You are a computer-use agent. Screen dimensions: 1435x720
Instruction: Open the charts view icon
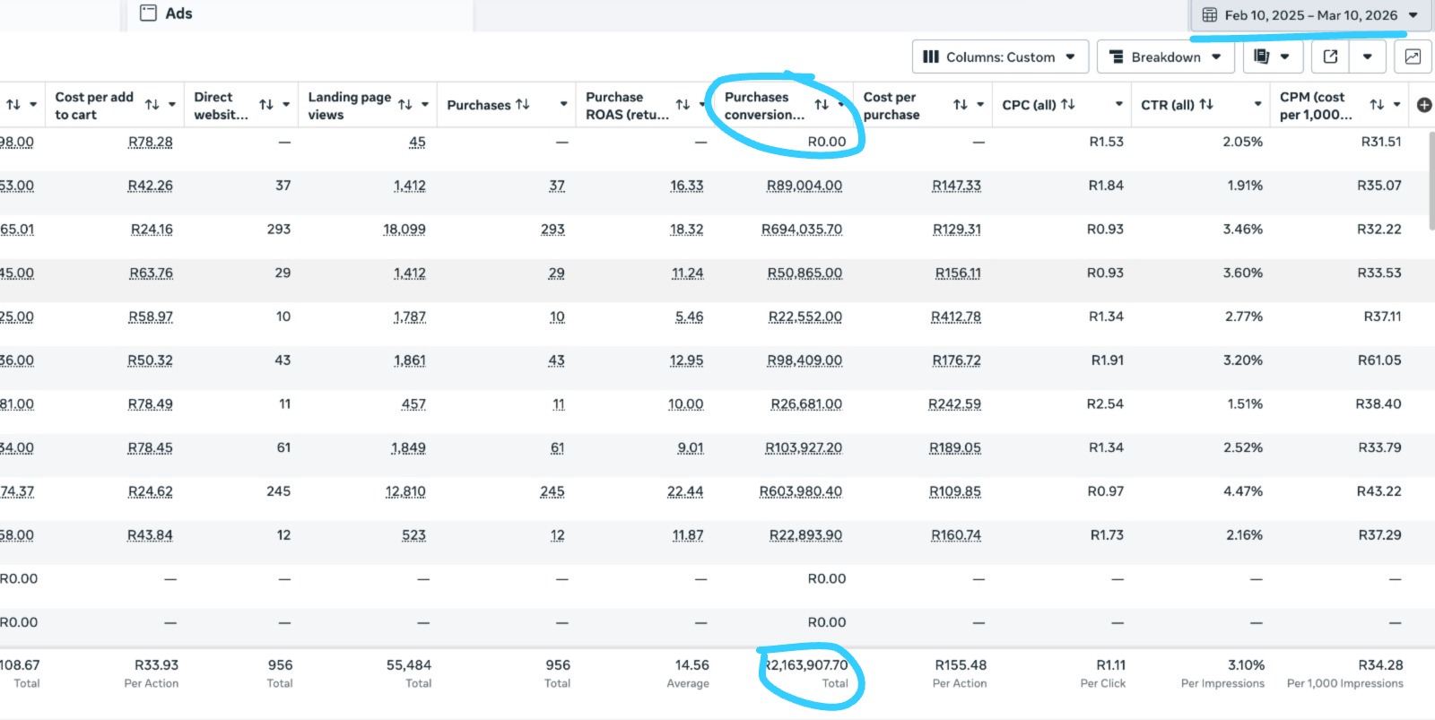1413,56
